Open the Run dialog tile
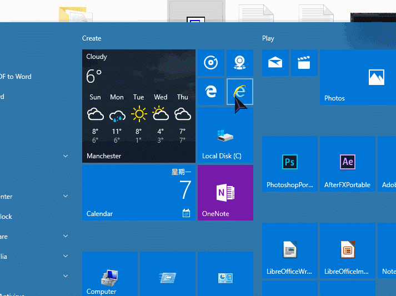396x296 pixels. tap(168, 274)
